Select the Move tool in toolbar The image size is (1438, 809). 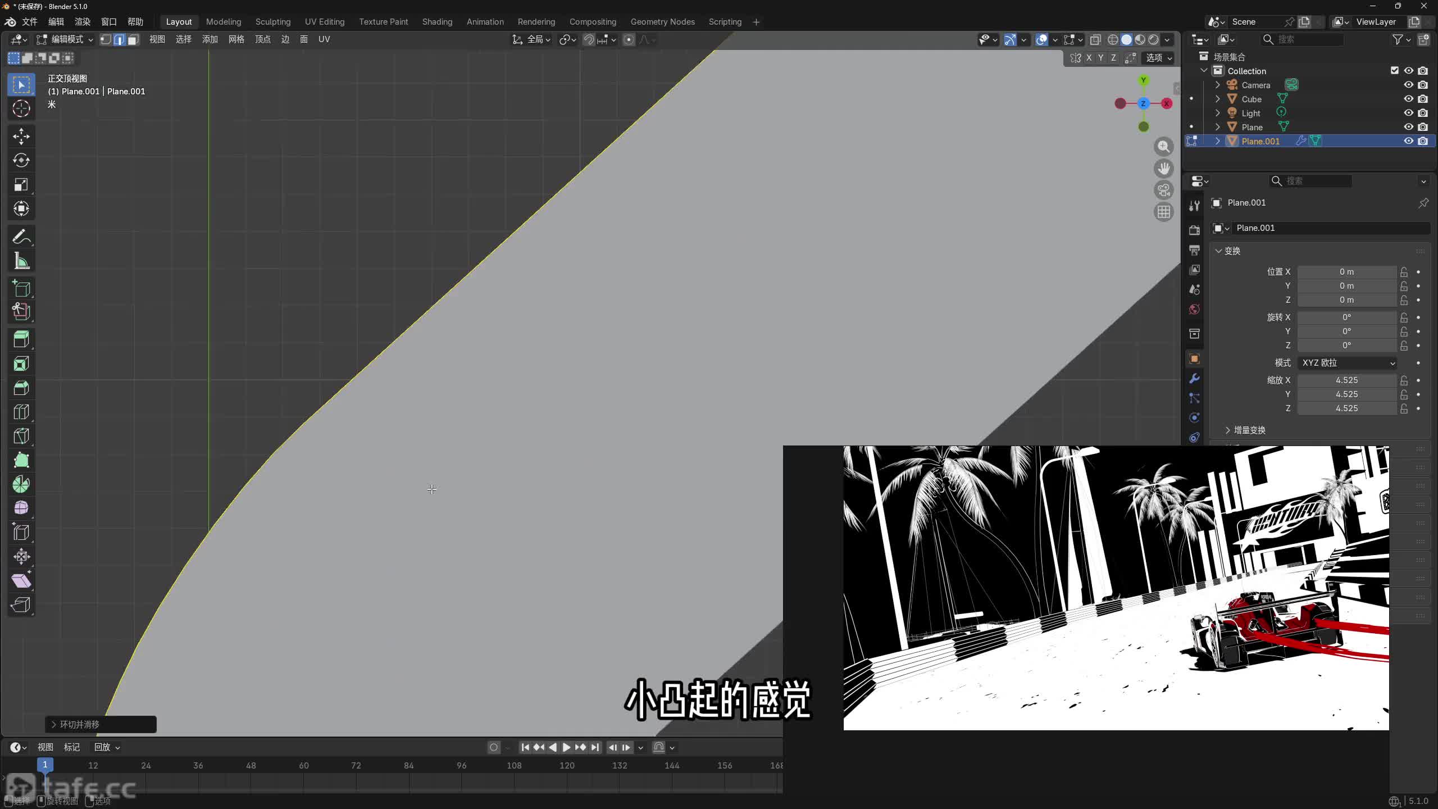[21, 136]
